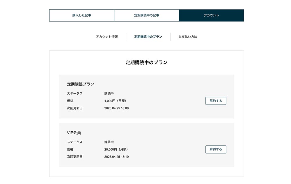Click the 定期購読中のプラン page heading
The image size is (291, 184).
[x=146, y=62]
